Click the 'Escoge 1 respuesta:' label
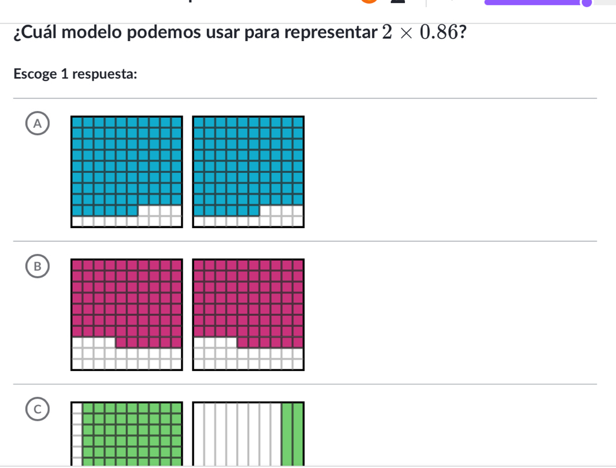Screen dimensions: 616x468 pos(74,74)
